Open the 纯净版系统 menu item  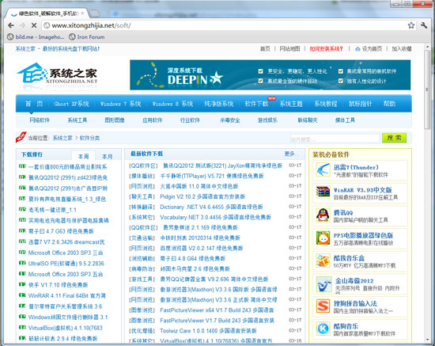tap(218, 104)
